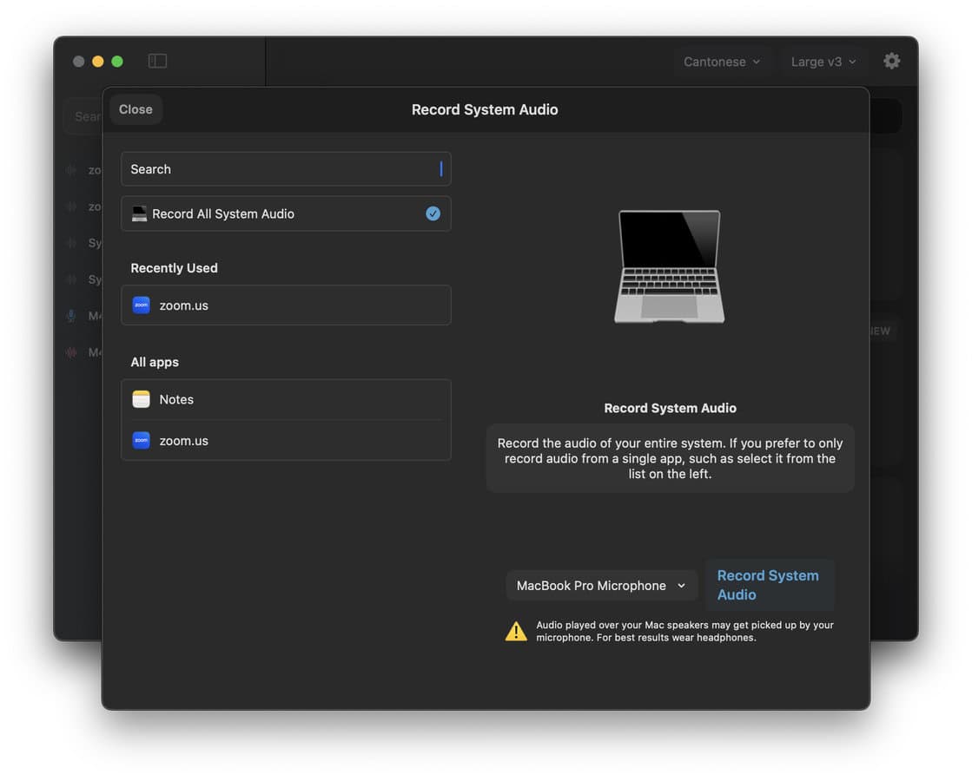Click the Notes app icon
972x781 pixels.
(141, 399)
